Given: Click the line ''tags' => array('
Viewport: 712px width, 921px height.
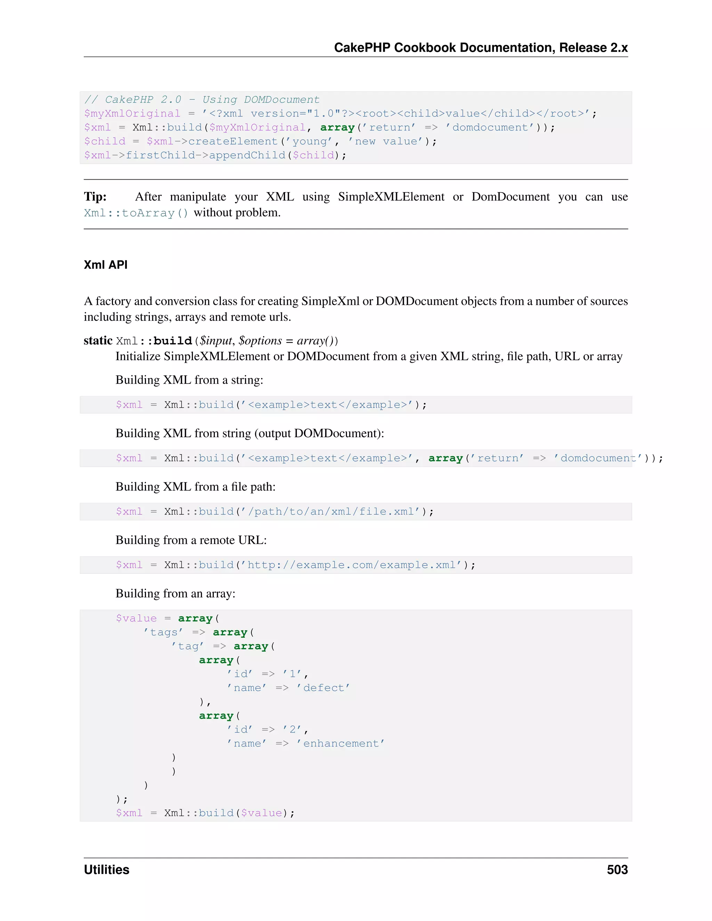Looking at the screenshot, I should coord(199,632).
